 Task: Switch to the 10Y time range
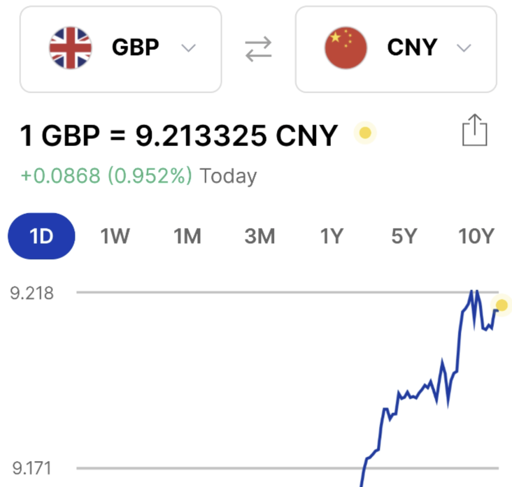coord(476,235)
